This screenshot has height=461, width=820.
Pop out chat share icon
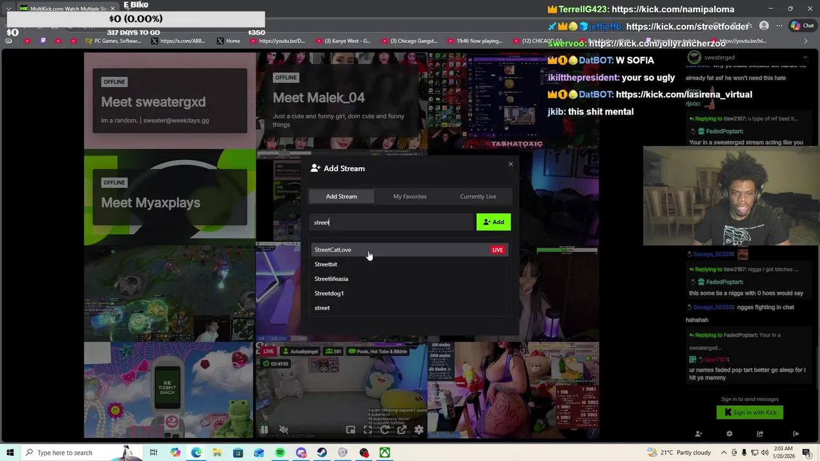(760, 434)
